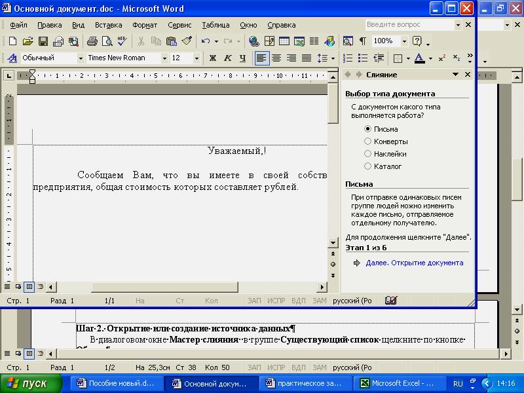The height and width of the screenshot is (393, 524).
Task: Toggle ВДЛ extend selection in status bar
Action: click(x=299, y=301)
